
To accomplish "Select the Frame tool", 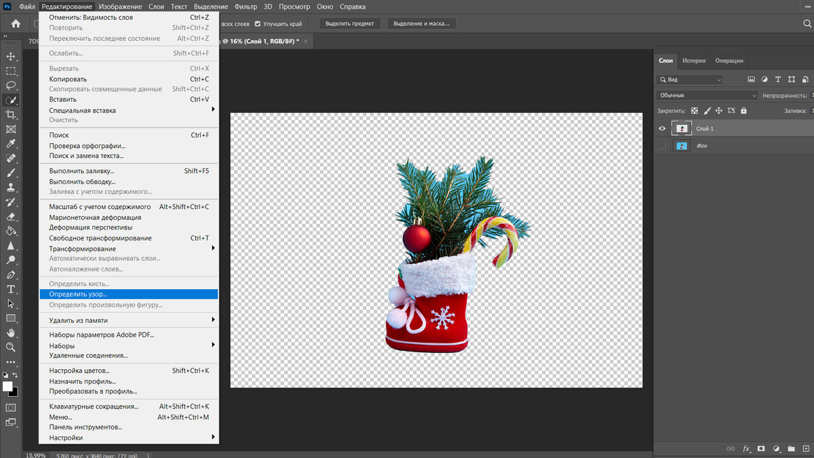I will pos(11,129).
